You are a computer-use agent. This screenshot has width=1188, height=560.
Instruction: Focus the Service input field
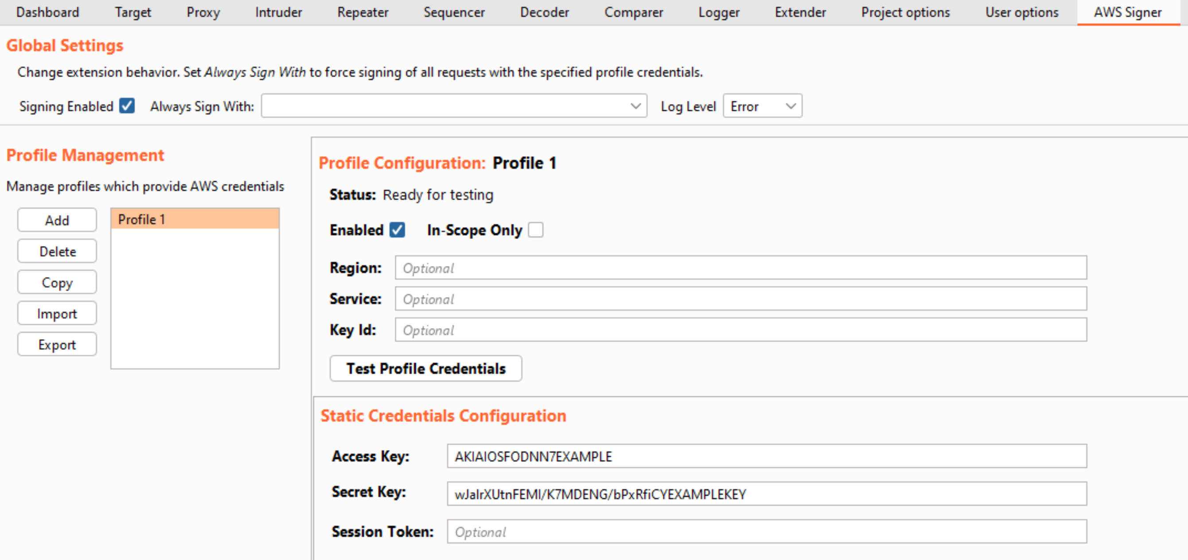tap(740, 299)
